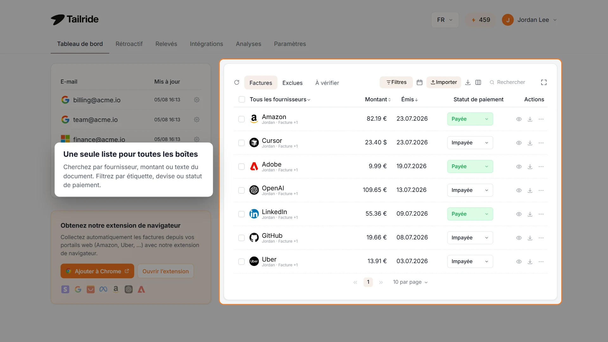
Task: Download the Cursor invoice
Action: click(x=530, y=143)
